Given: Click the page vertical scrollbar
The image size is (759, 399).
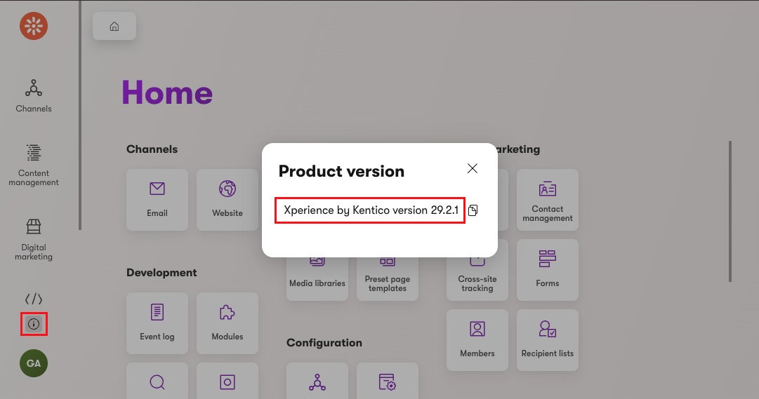Looking at the screenshot, I should point(730,210).
